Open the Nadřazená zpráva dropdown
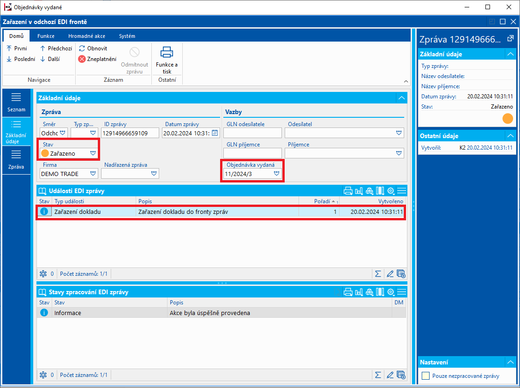The width and height of the screenshot is (520, 388). pos(154,174)
